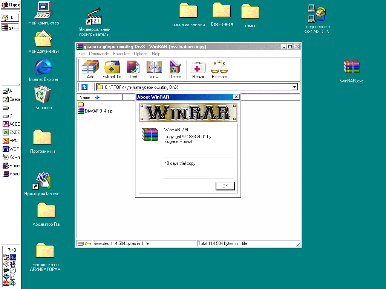Launch the WORD shortcut on taskbar
Screen dimensions: 386x289
tap(11, 149)
